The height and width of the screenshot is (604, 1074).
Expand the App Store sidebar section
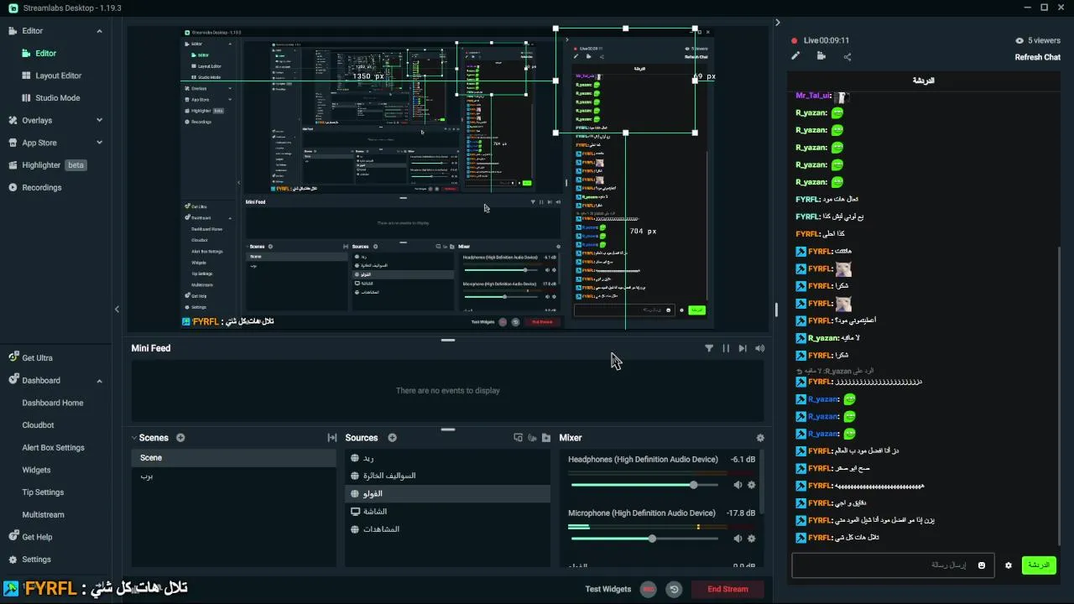pyautogui.click(x=99, y=143)
